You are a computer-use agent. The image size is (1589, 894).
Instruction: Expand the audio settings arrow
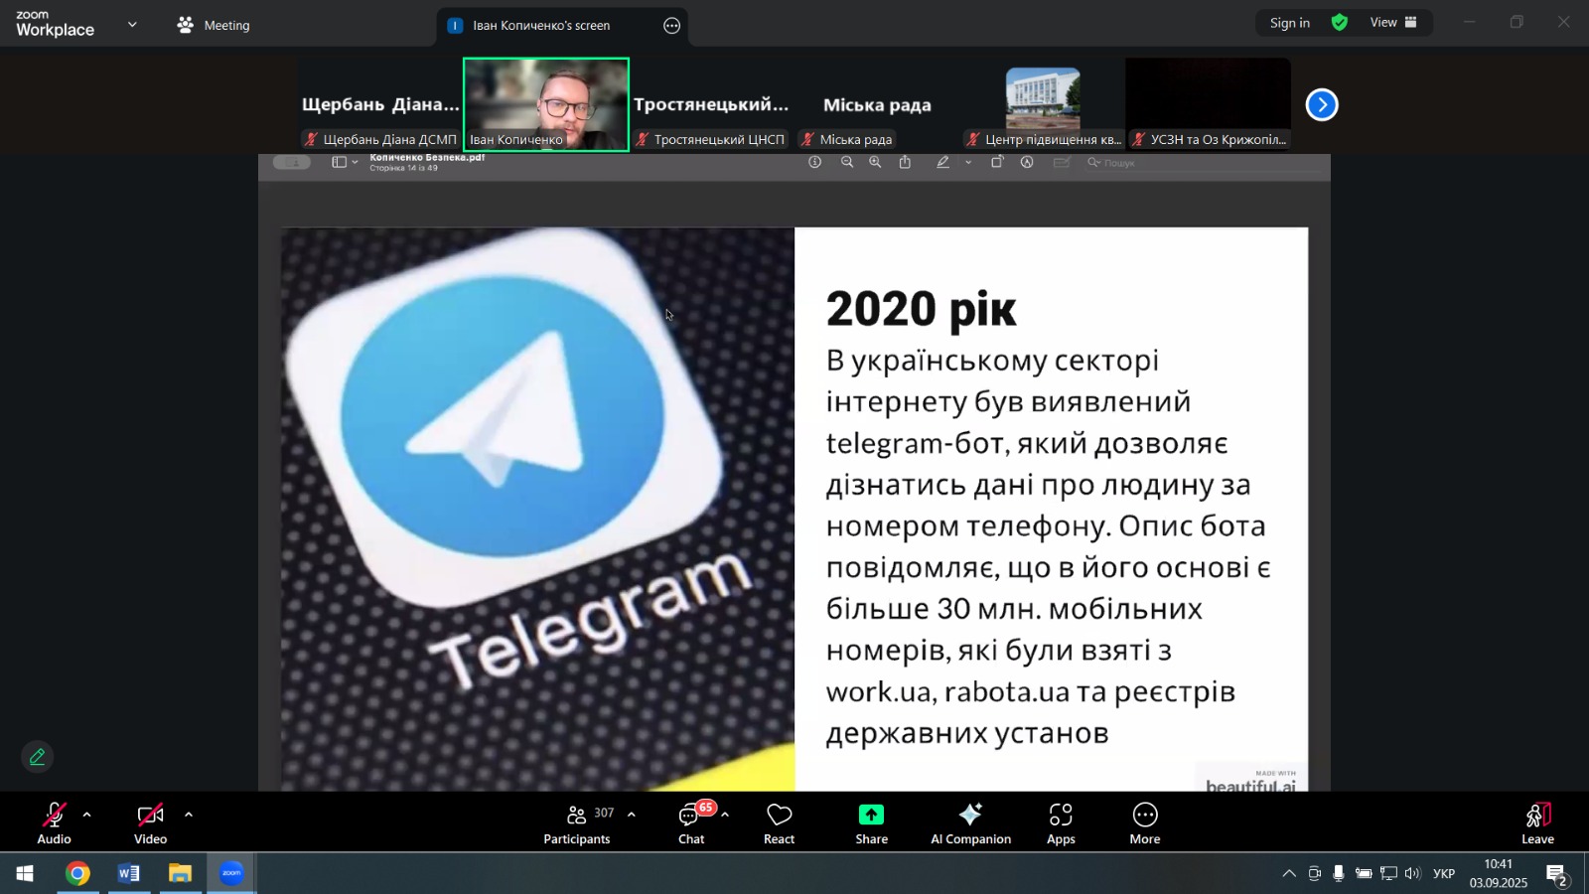pyautogui.click(x=87, y=815)
